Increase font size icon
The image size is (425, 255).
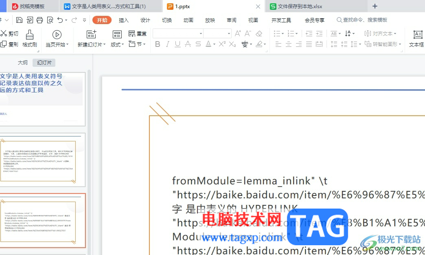pos(238,33)
